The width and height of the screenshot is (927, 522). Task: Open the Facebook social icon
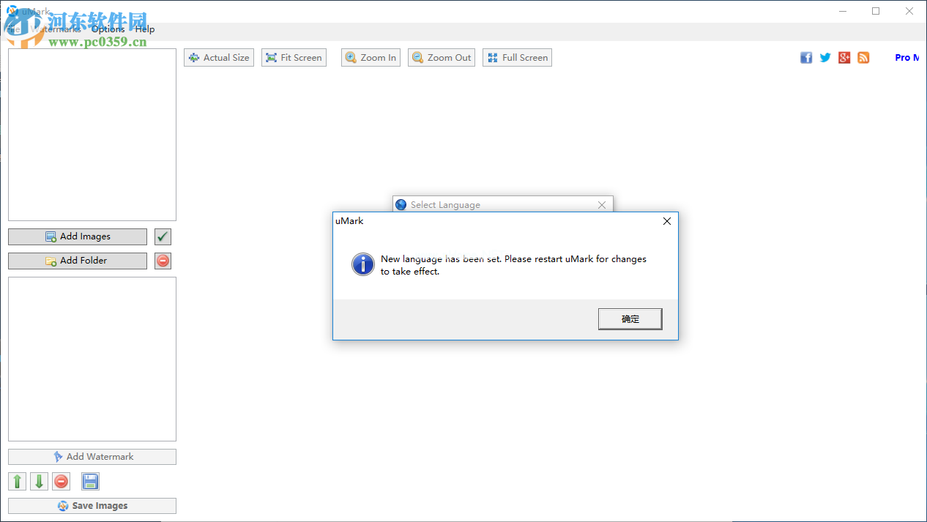click(806, 58)
